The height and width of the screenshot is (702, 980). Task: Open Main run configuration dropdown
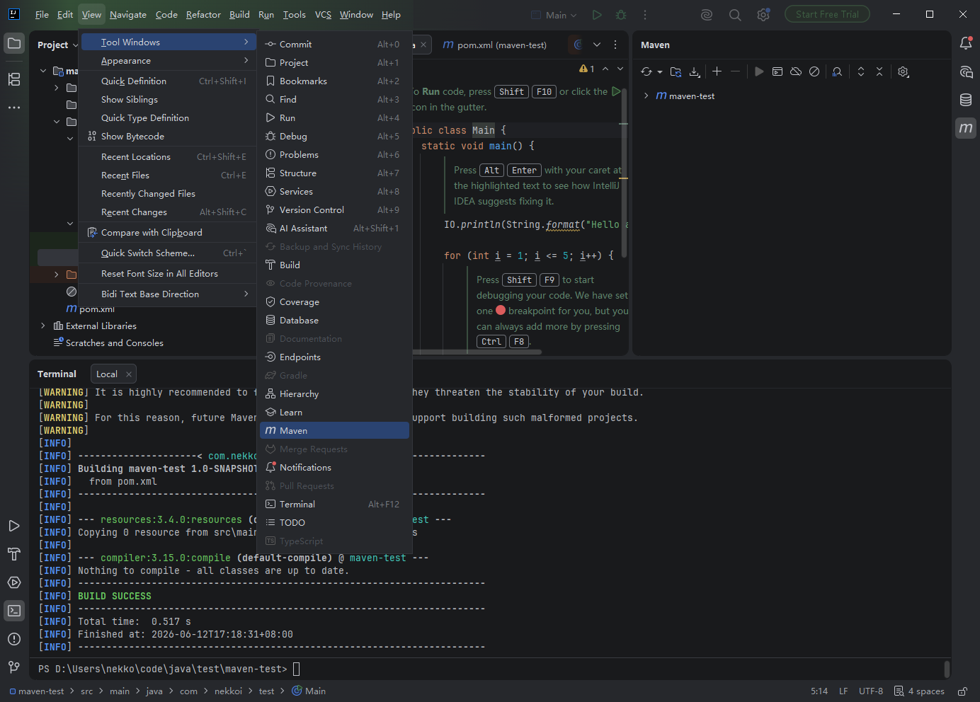click(x=554, y=15)
